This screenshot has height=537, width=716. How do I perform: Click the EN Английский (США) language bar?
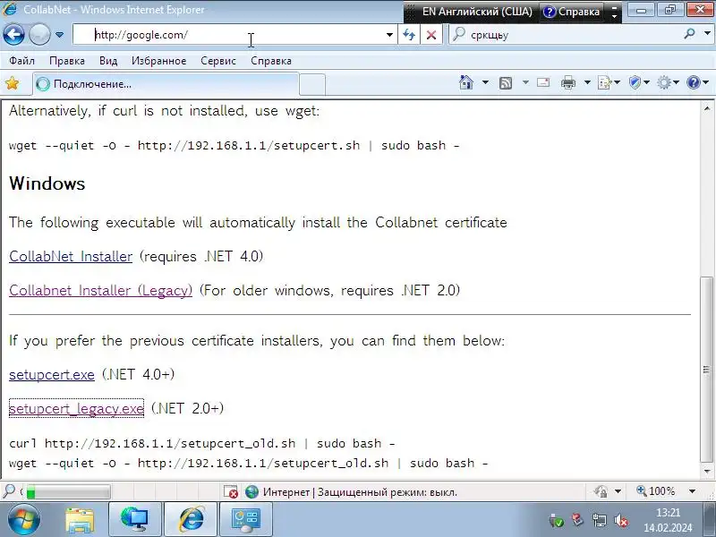(477, 12)
